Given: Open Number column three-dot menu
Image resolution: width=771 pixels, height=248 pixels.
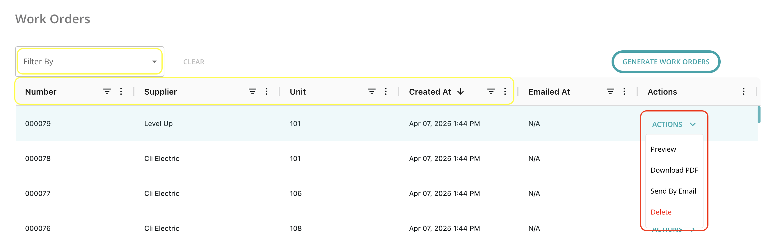Looking at the screenshot, I should click(121, 92).
